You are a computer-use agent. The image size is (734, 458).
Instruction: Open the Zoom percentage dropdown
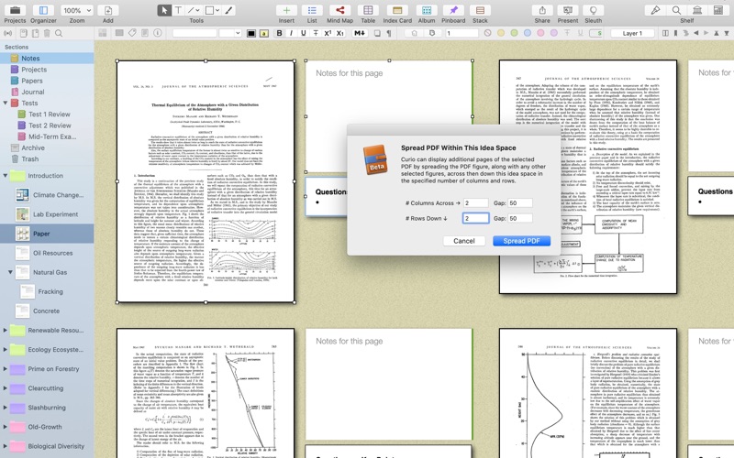click(x=77, y=10)
